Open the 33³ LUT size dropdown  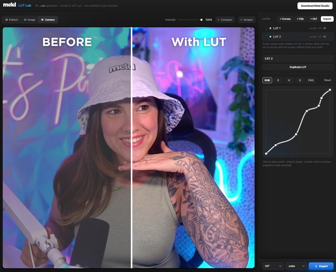[x=273, y=266]
